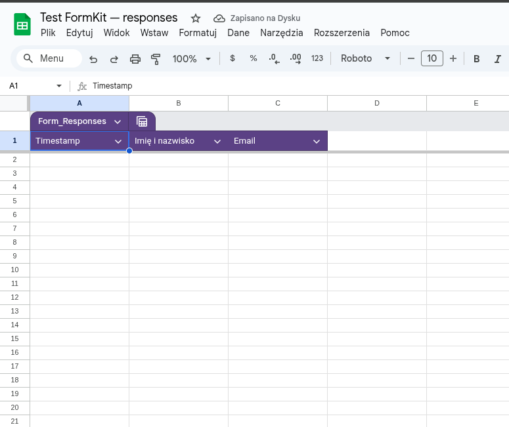Apply percent format
The image size is (509, 427).
pyautogui.click(x=254, y=58)
